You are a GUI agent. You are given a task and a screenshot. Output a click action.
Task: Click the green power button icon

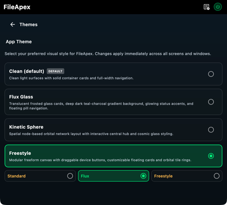pyautogui.click(x=218, y=7)
